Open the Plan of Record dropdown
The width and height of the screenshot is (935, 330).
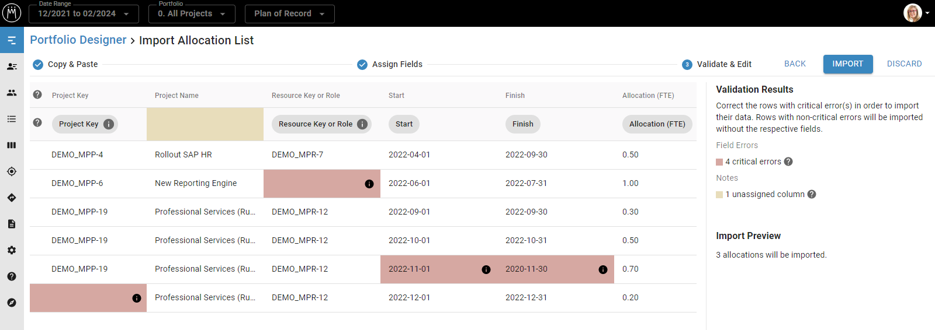289,13
